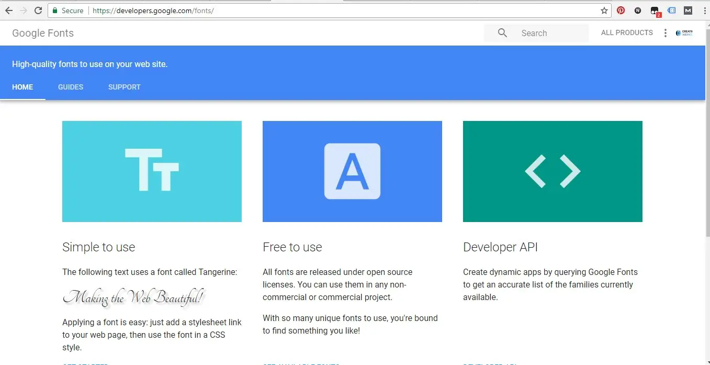Click the blue tag extension icon
The image size is (710, 365).
(x=671, y=10)
